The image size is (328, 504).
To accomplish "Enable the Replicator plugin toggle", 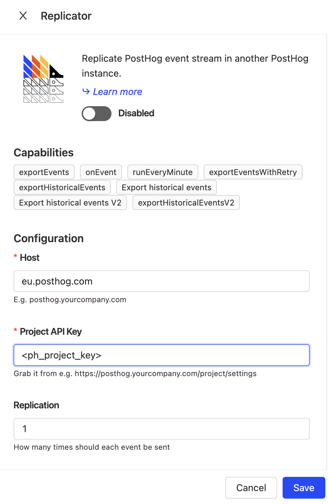I will pyautogui.click(x=96, y=113).
